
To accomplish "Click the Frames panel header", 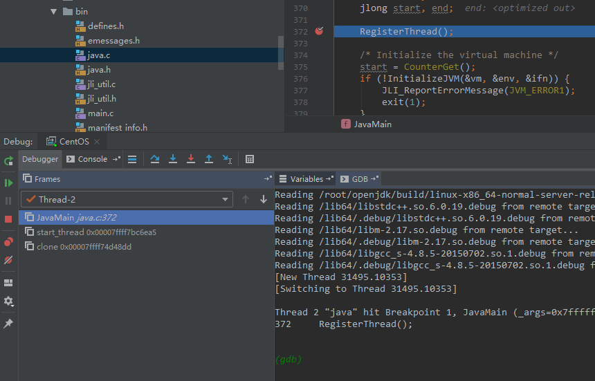I will pos(147,179).
